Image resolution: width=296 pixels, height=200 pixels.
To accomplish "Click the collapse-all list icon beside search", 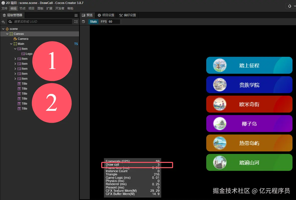I will (76, 22).
